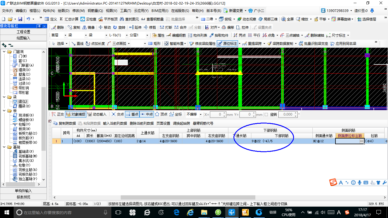Open the 分层1 layer dropdown

[x=147, y=35]
